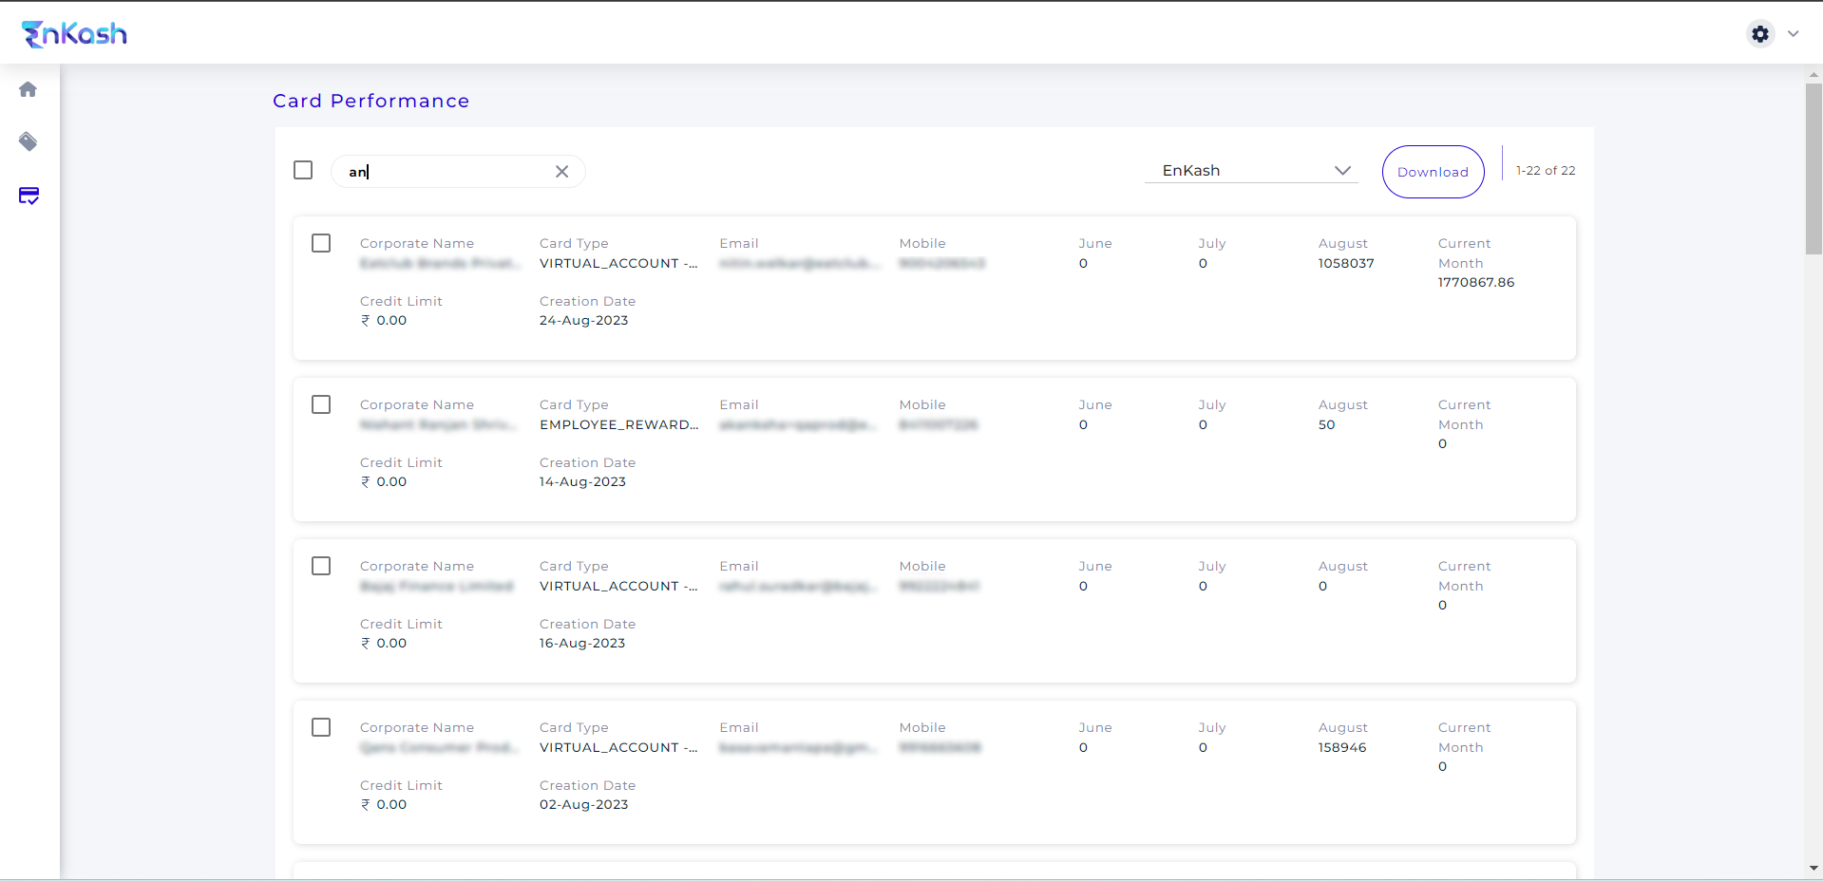Image resolution: width=1823 pixels, height=881 pixels.
Task: Click the 1-22 of 22 record count
Action: (x=1546, y=171)
